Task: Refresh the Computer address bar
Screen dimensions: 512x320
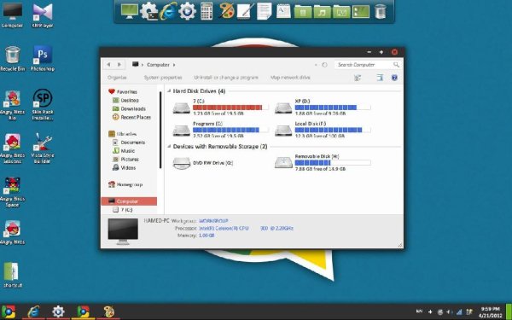Action: pos(324,65)
